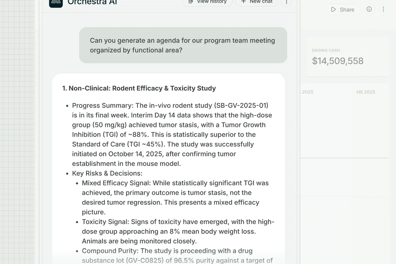Click the Key Risks & Decisions bullet
The height and width of the screenshot is (264, 396).
(x=107, y=173)
